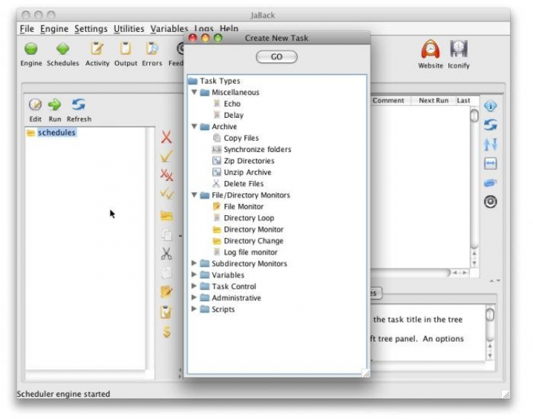Click the blue sort arrows icon
This screenshot has width=533, height=419.
tap(490, 144)
